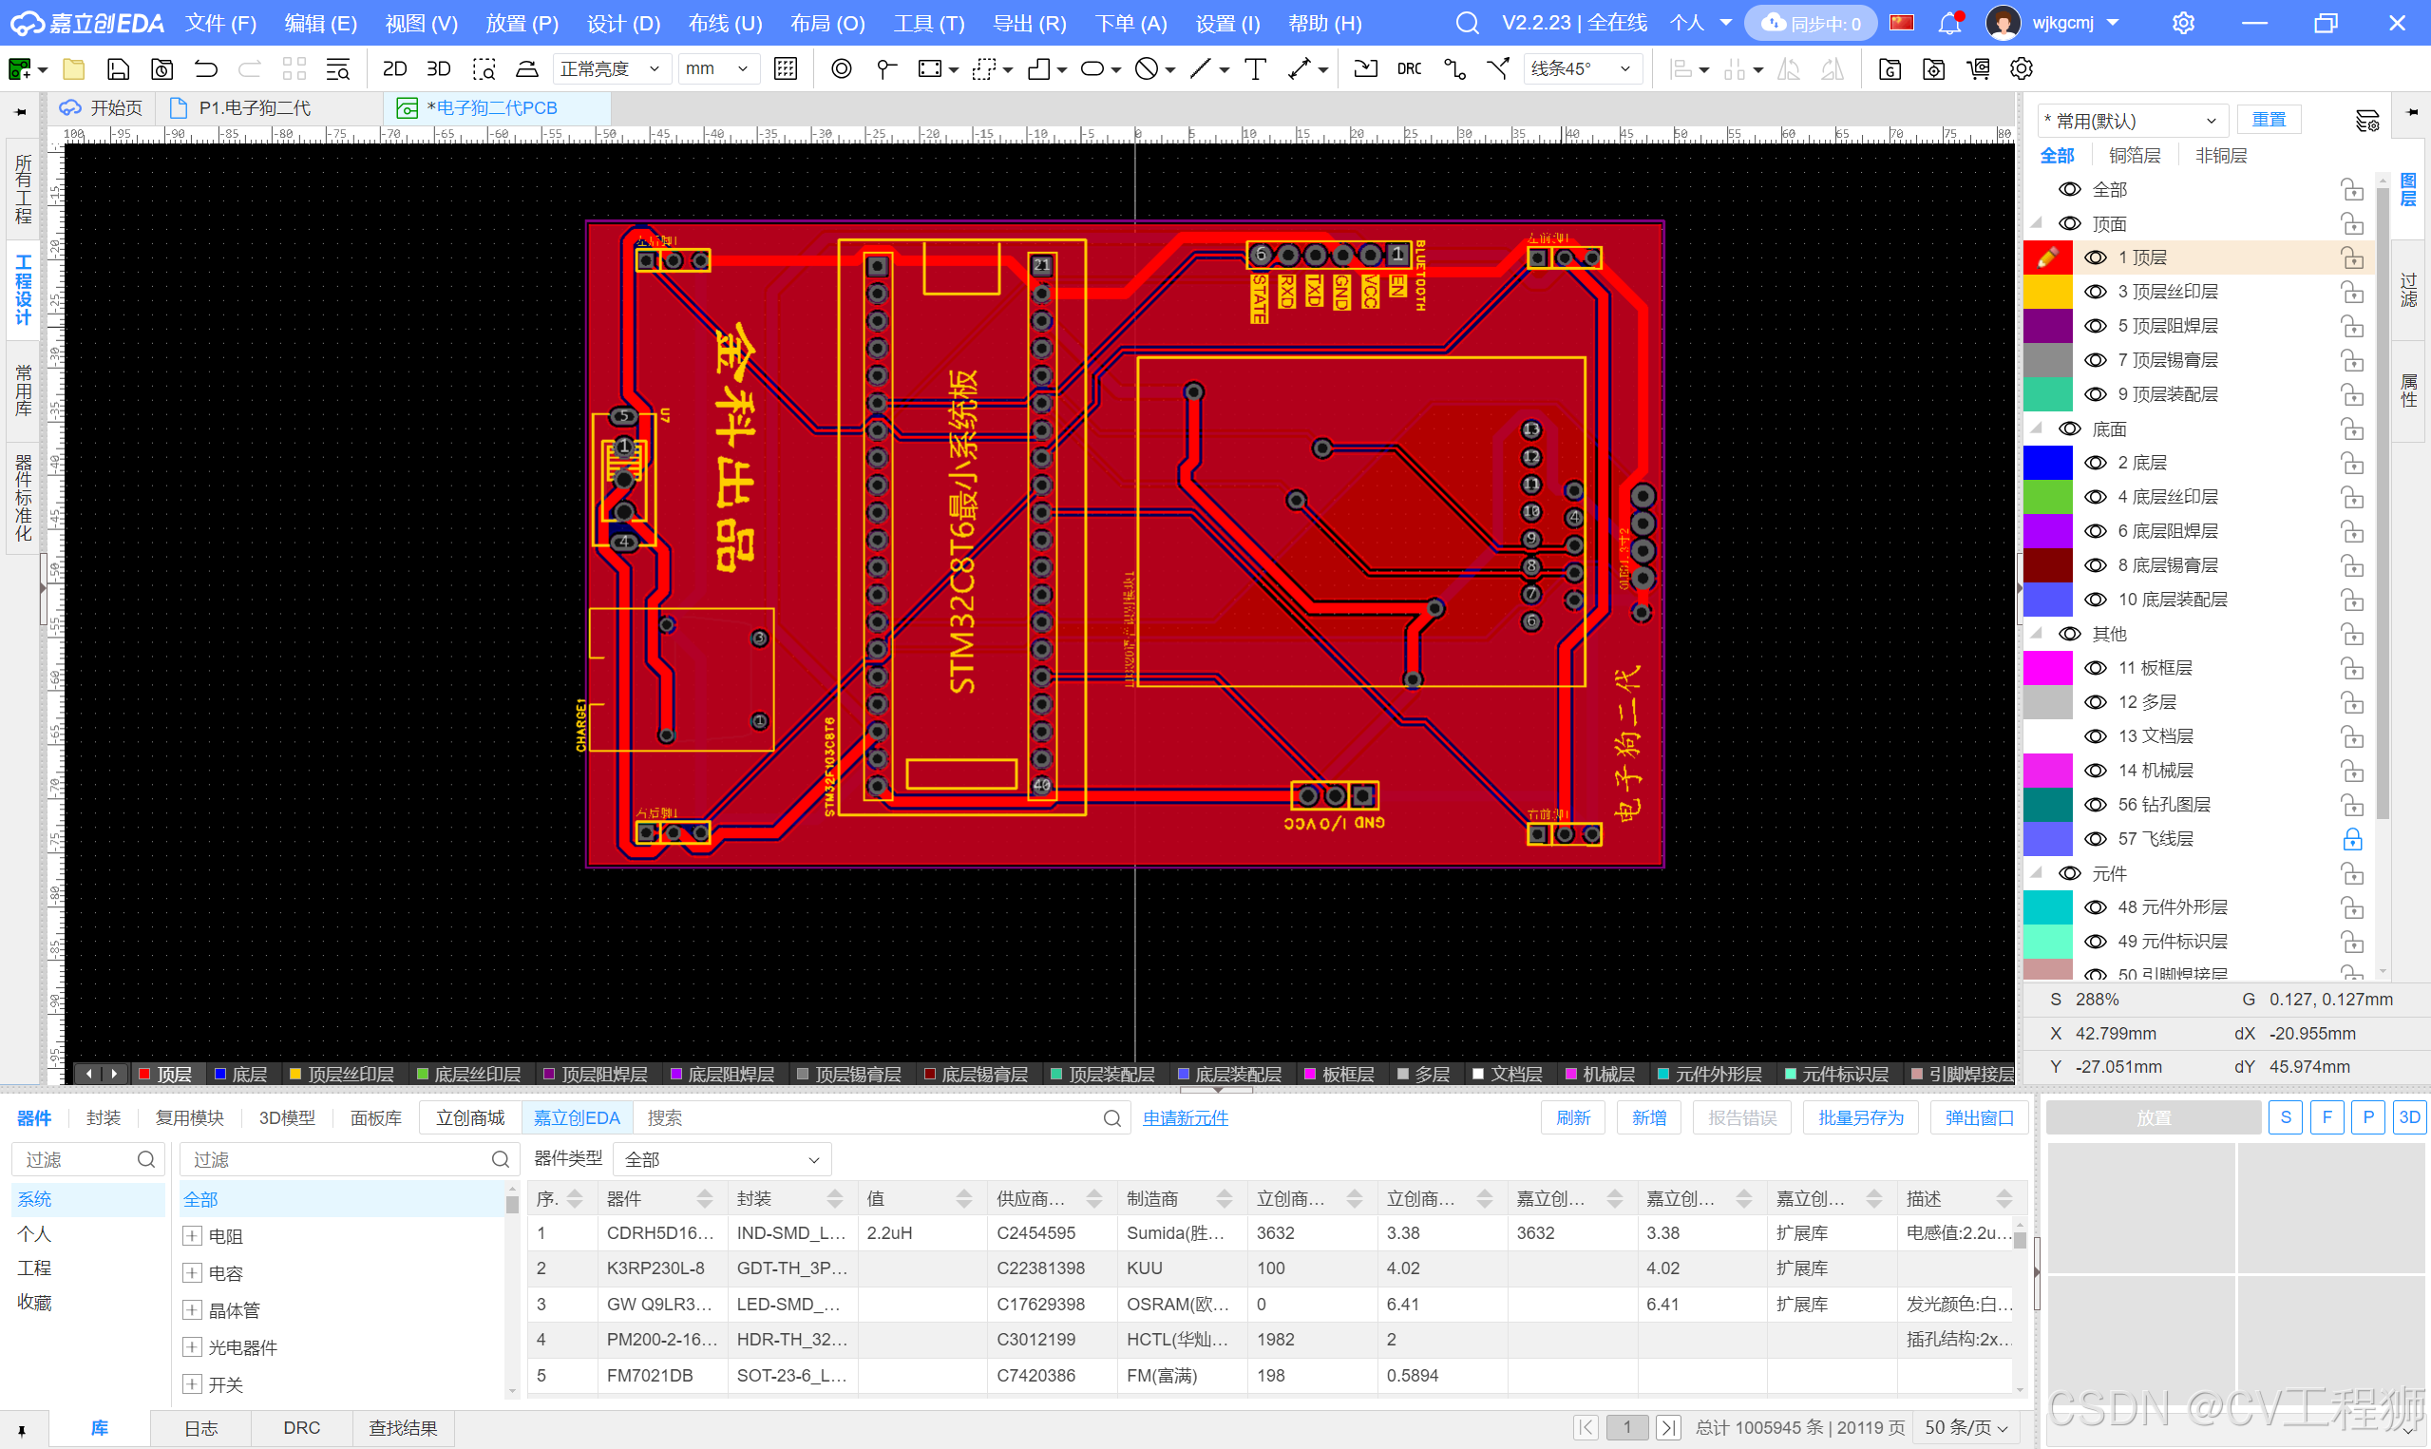Click the grid dots toolbar icon

point(786,69)
